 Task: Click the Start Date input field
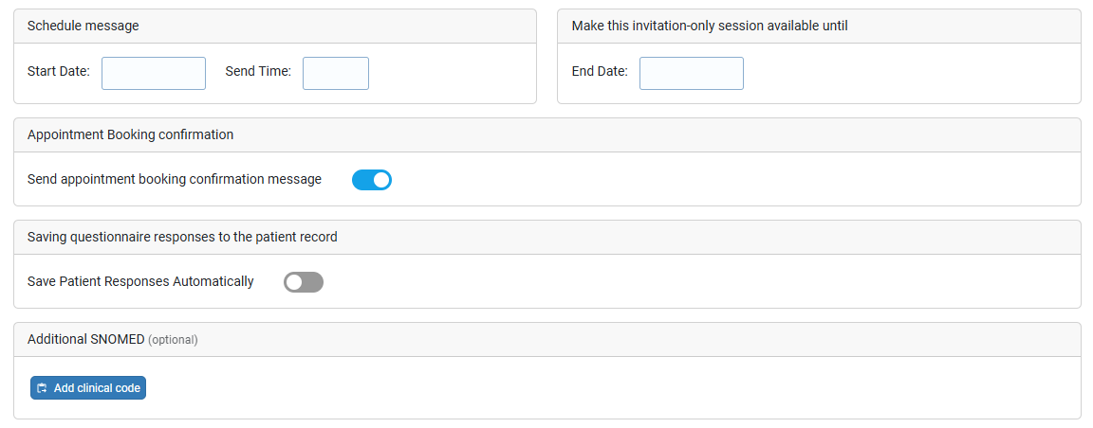[154, 73]
